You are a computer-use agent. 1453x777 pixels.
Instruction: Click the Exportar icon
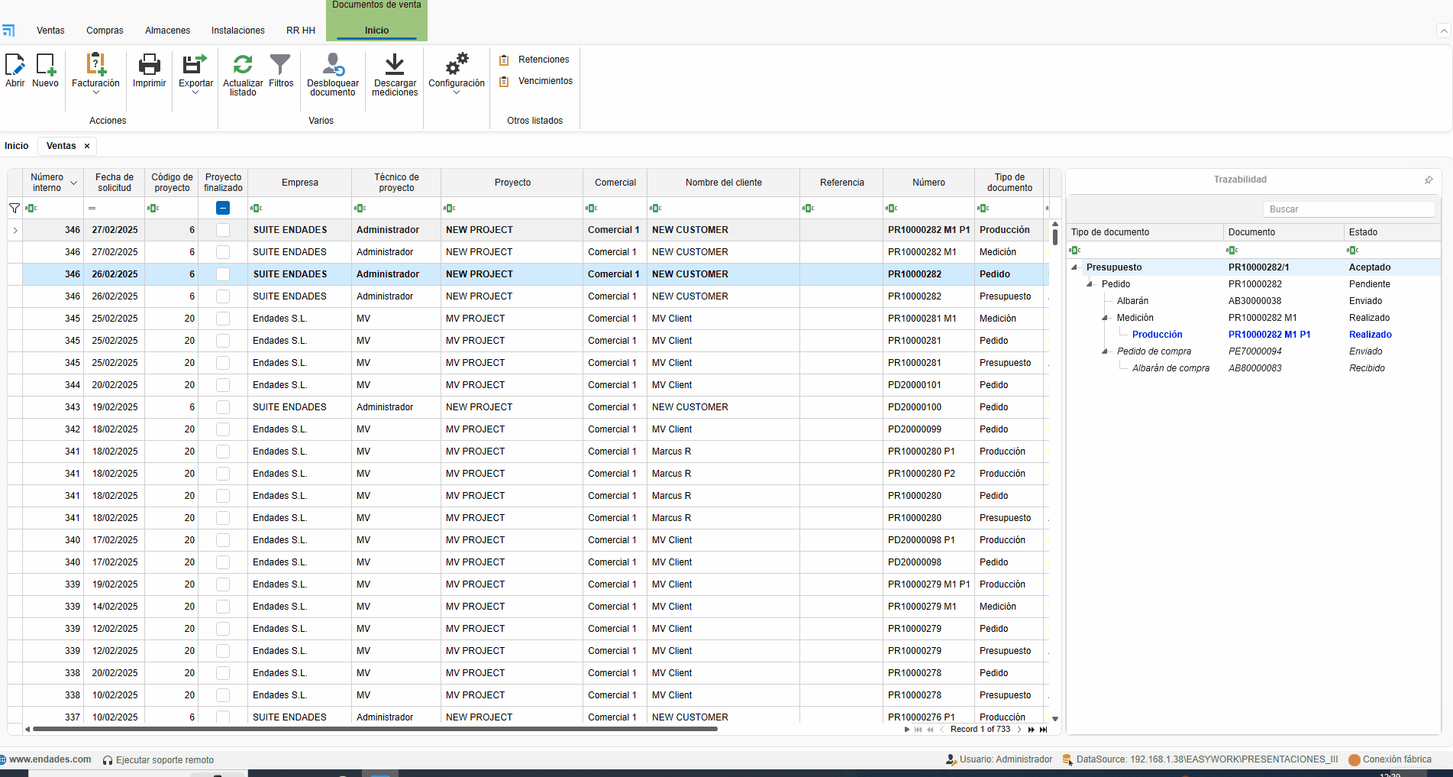coord(195,64)
